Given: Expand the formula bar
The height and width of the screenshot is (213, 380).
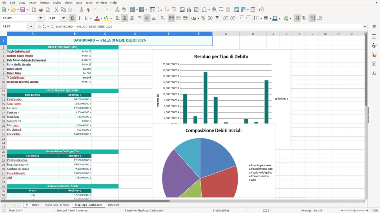Looking at the screenshot, I should click(x=365, y=27).
